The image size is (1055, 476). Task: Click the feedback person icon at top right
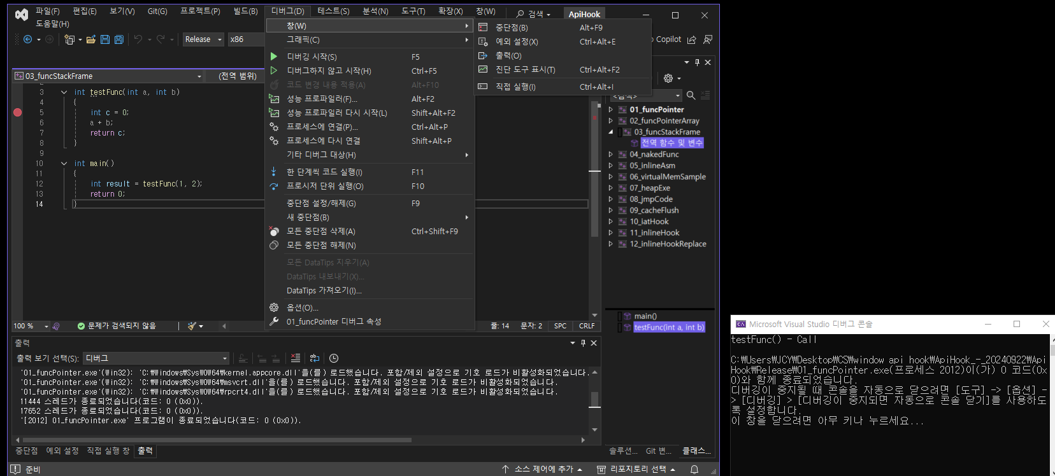708,39
